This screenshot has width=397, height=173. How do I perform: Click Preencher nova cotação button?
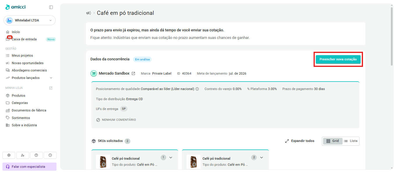pyautogui.click(x=338, y=59)
